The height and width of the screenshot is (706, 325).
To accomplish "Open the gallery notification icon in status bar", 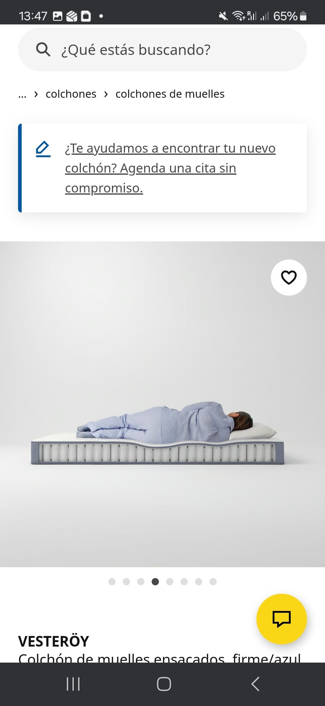I will (58, 16).
